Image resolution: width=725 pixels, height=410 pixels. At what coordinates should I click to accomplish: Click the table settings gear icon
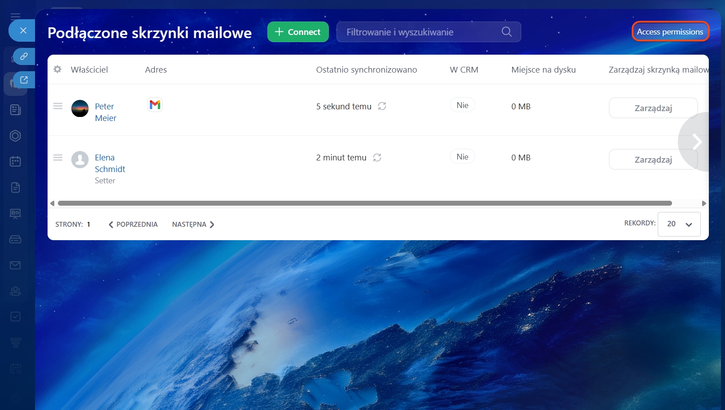tap(57, 69)
